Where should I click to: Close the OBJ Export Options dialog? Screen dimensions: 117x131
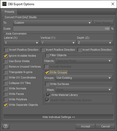[113, 4]
